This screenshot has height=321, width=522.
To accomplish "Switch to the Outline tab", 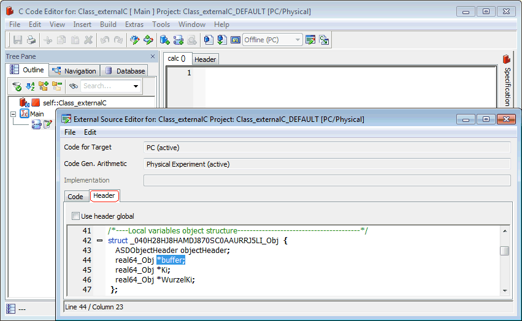I will tap(28, 70).
